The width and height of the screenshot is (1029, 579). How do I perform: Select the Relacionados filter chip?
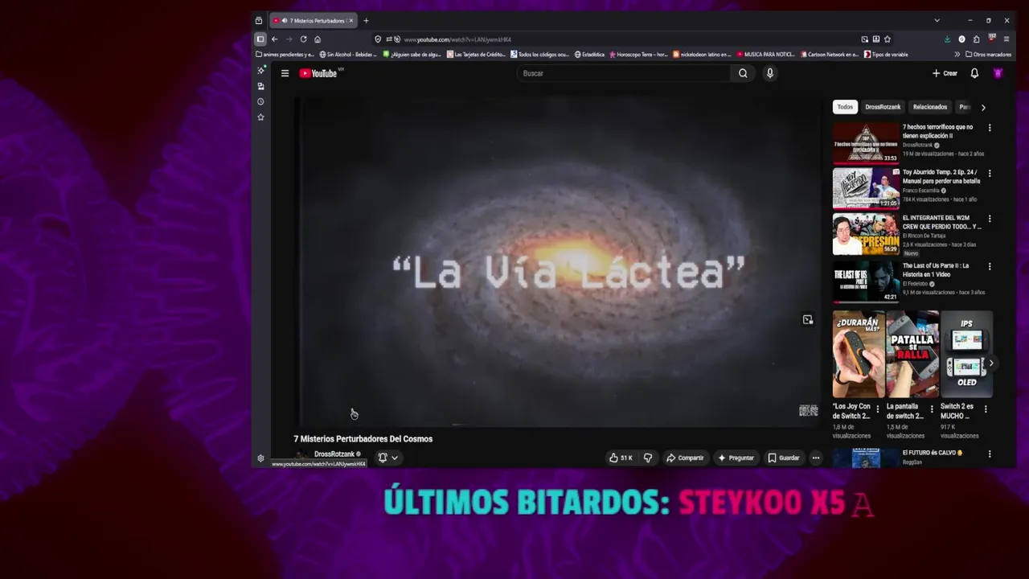coord(929,107)
